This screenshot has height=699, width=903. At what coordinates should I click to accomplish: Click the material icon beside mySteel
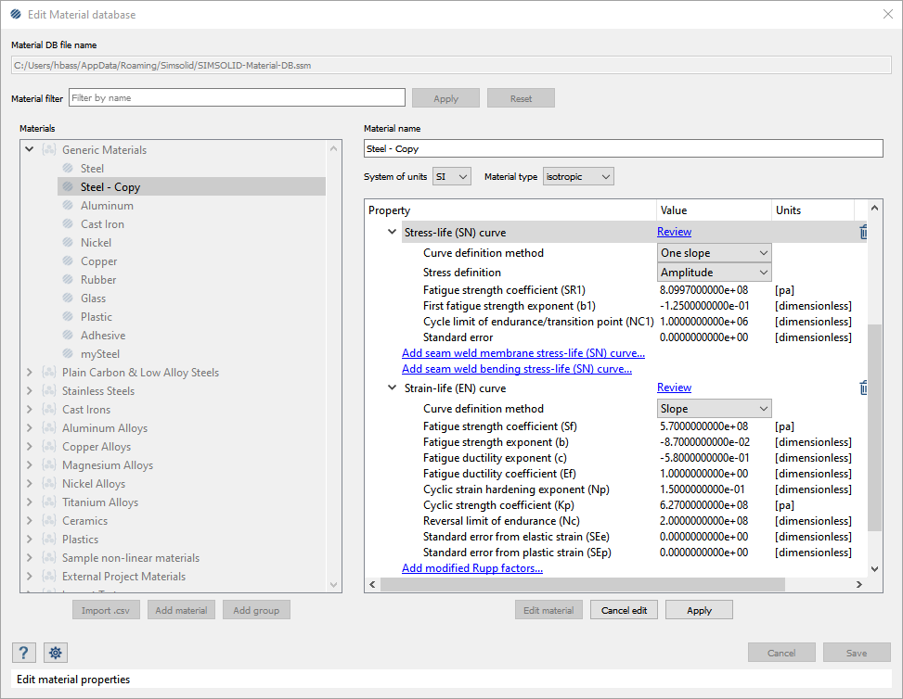(x=68, y=354)
